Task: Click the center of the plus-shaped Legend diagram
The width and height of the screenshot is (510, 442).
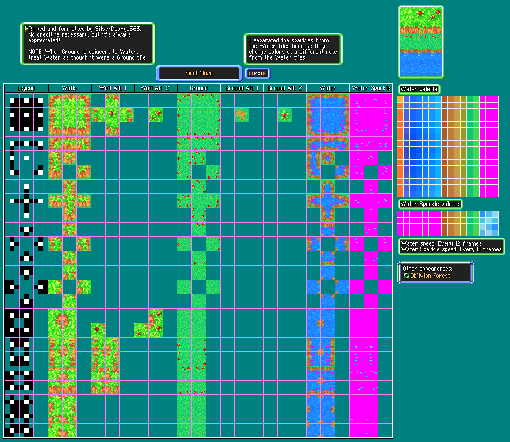Action: pyautogui.click(x=26, y=201)
